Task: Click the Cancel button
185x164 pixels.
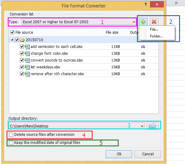Action: tap(148, 154)
